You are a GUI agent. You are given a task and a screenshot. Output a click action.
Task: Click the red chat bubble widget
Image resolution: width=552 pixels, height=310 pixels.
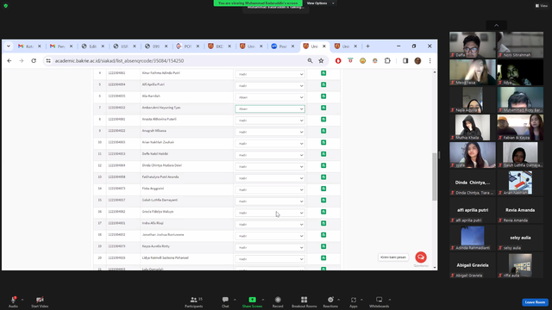tap(421, 257)
